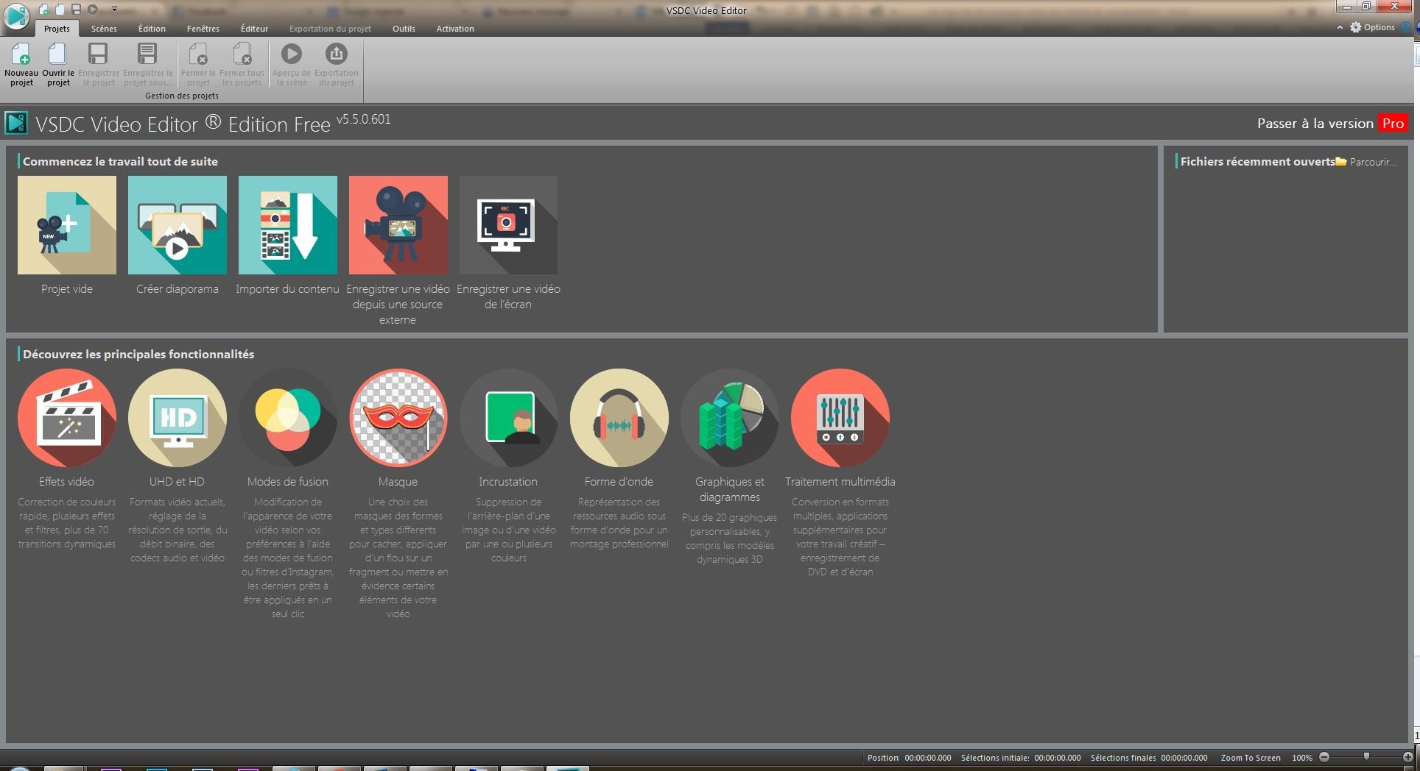Open the Activation ribbon tab
1420x771 pixels.
tap(455, 29)
